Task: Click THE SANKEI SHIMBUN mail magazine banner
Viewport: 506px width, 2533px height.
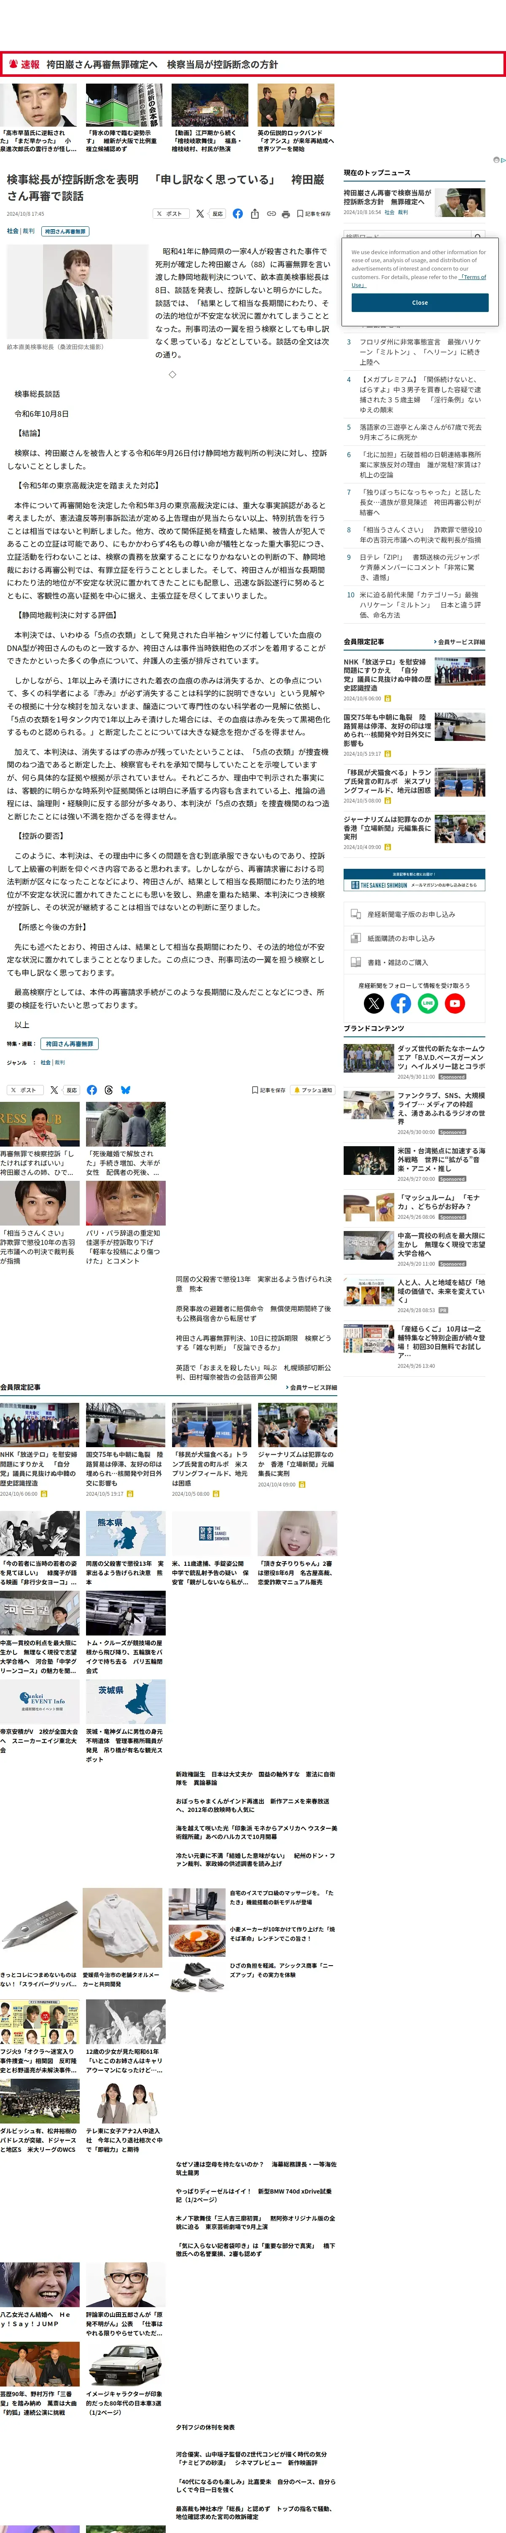Action: 414,881
